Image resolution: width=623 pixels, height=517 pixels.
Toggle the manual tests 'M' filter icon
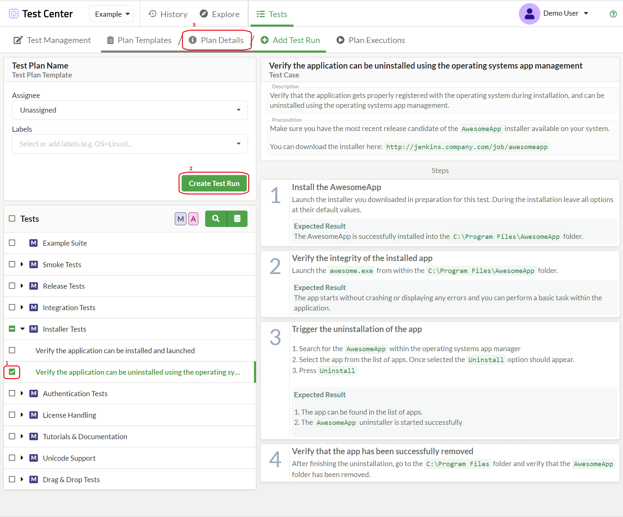click(x=181, y=219)
